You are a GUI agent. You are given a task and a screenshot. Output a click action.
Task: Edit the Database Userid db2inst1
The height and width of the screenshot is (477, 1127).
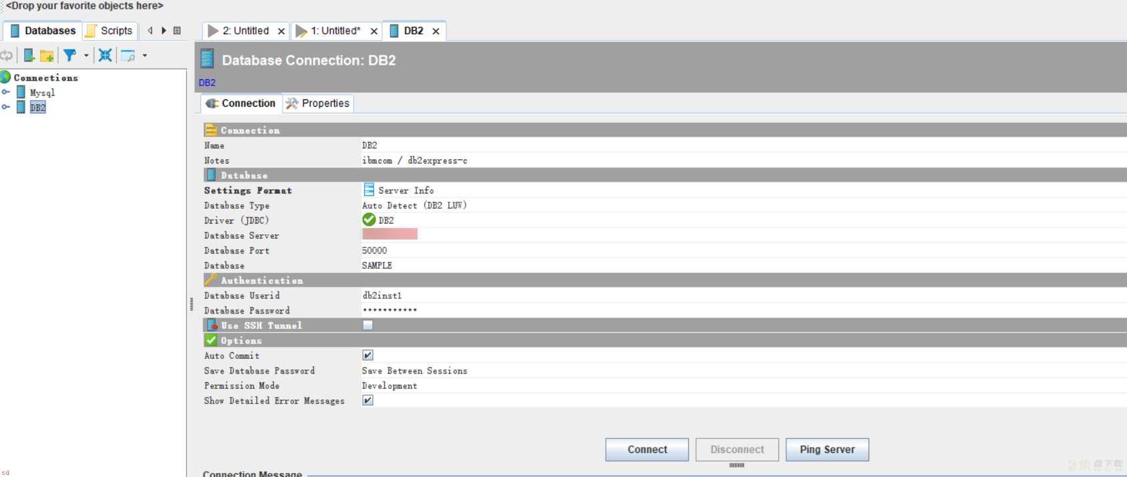(x=744, y=296)
